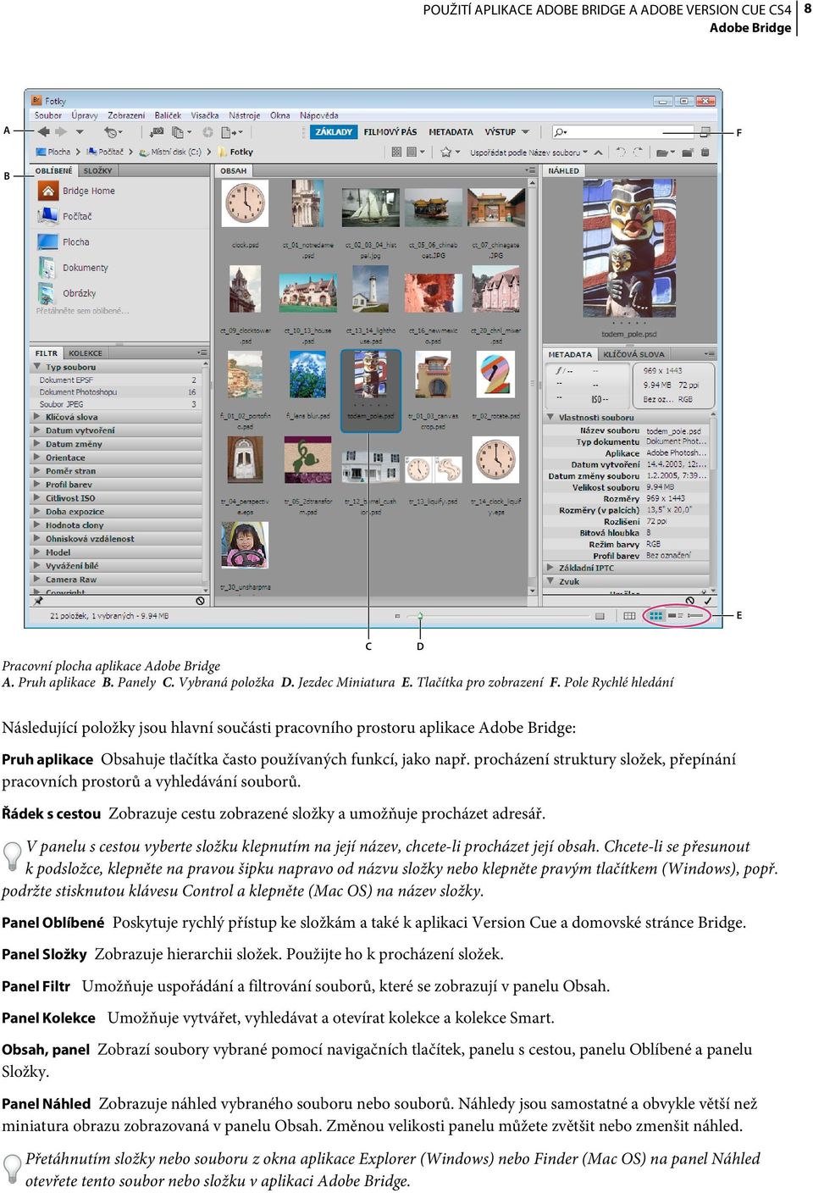Select the Filmový pás workspace
This screenshot has width=813, height=1193.
coord(390,132)
